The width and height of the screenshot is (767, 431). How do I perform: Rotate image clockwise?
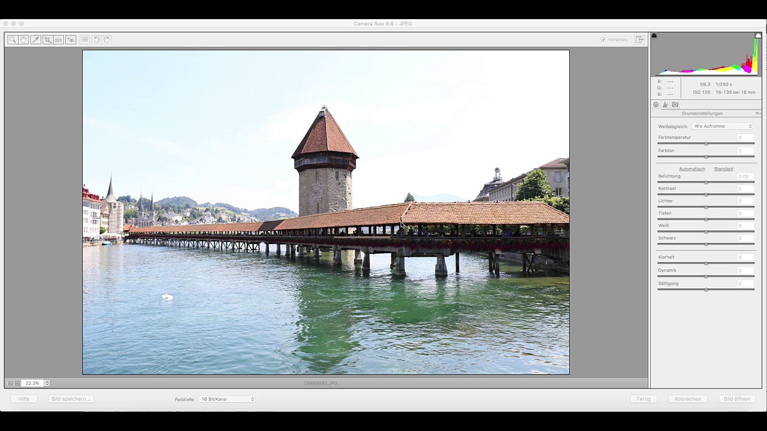pos(107,40)
